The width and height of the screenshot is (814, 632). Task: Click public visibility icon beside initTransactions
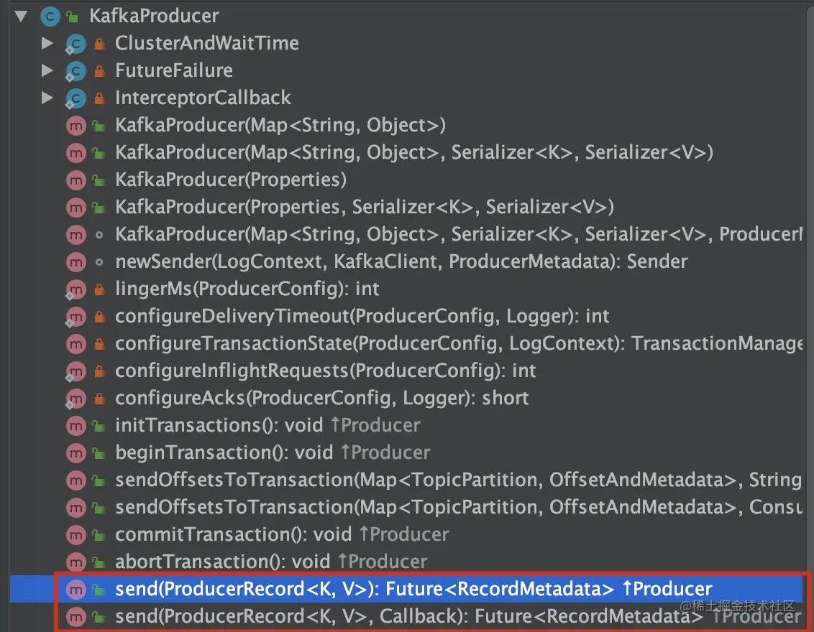coord(99,426)
